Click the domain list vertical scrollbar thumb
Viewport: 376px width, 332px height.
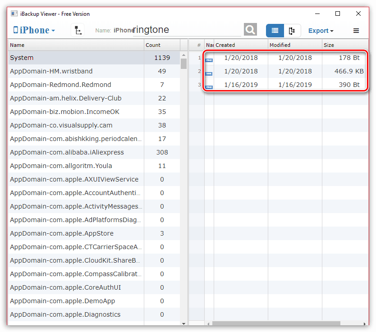tap(183, 64)
